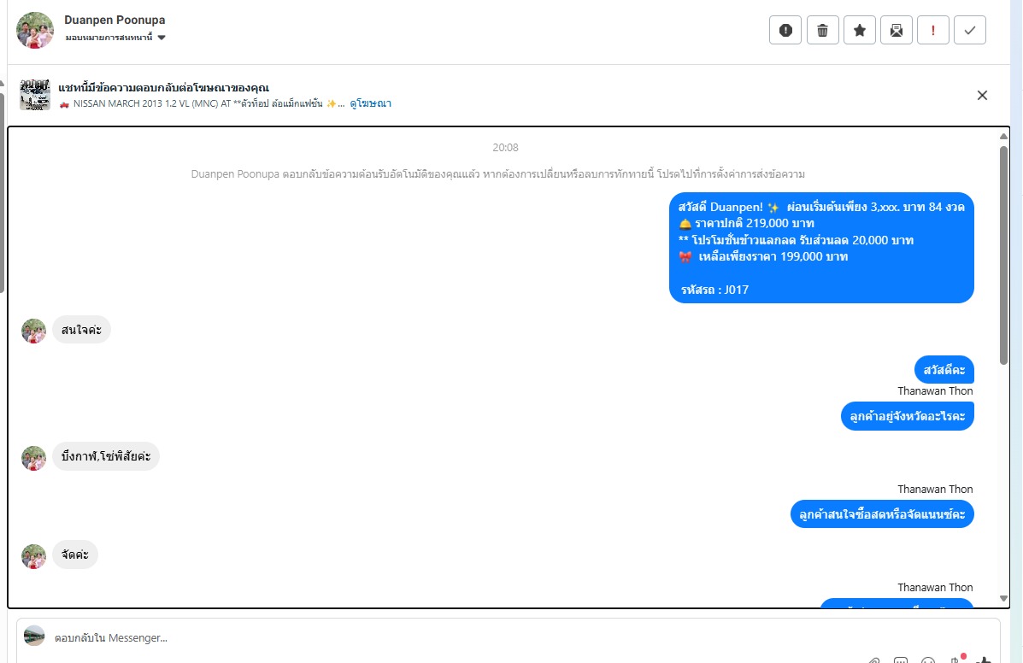Delete conversation with the trash icon
1023x663 pixels.
coord(822,30)
